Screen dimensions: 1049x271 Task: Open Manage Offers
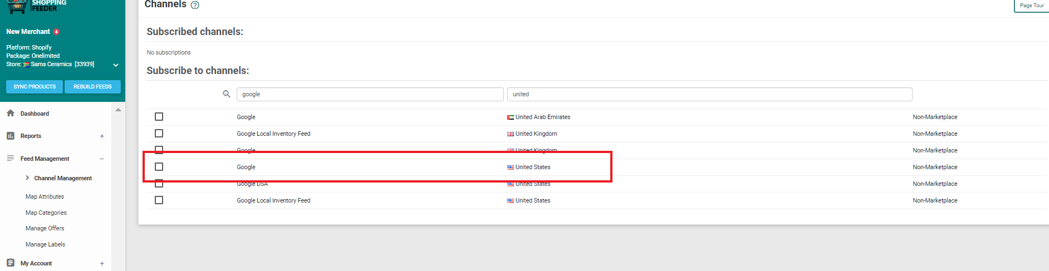point(45,228)
